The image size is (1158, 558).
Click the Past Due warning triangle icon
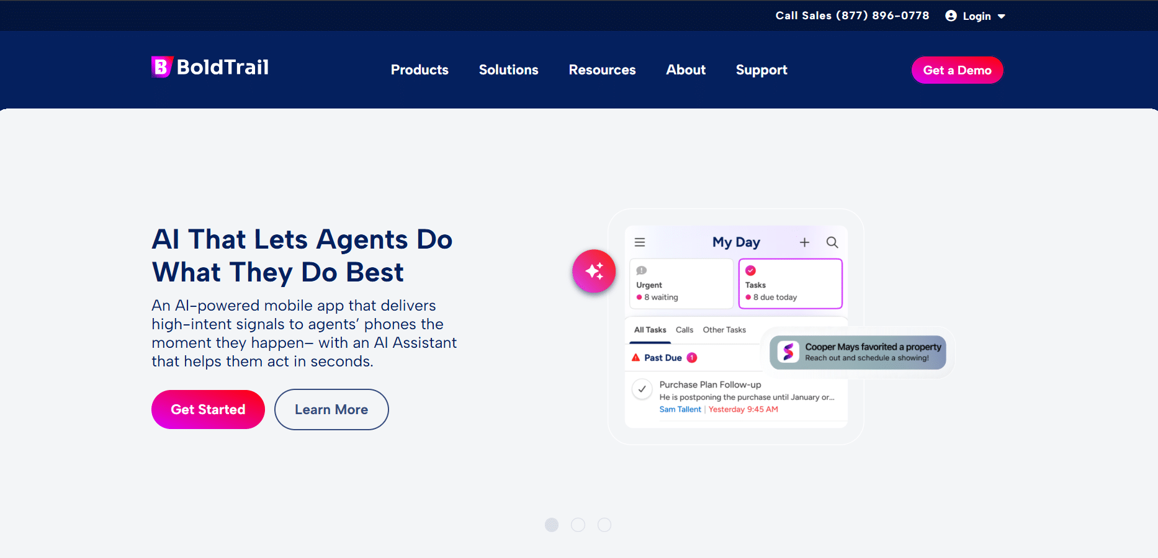point(635,358)
